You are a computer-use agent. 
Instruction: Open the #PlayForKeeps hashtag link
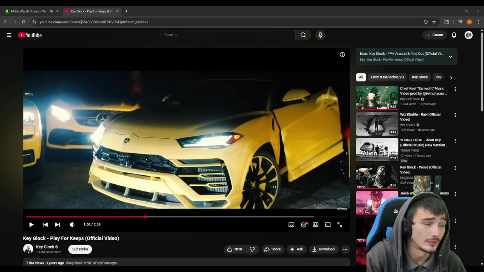[105, 263]
